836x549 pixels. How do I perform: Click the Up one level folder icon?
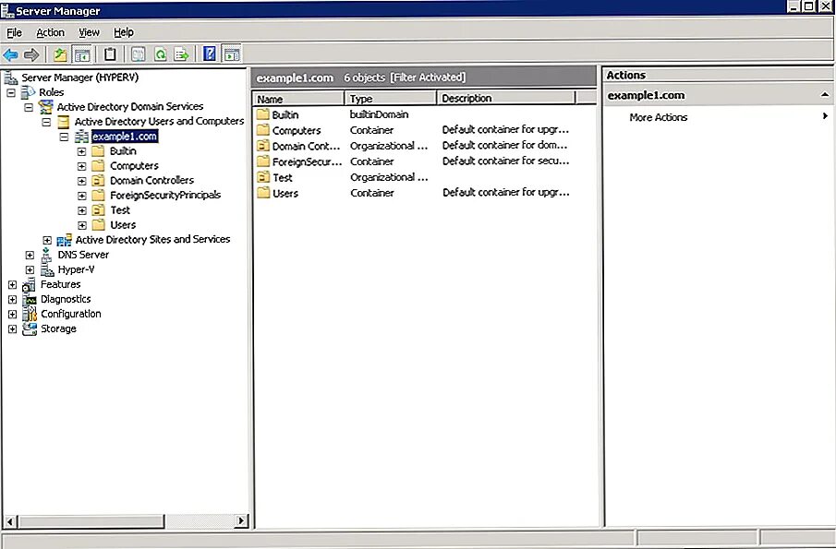click(x=60, y=54)
